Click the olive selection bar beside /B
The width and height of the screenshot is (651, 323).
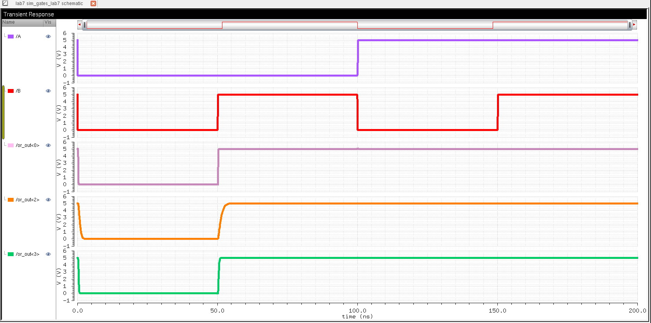3,112
